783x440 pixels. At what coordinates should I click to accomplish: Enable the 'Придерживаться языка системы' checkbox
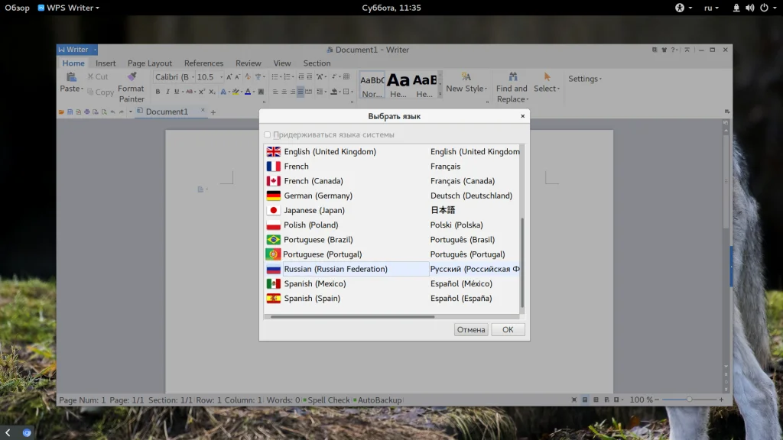pyautogui.click(x=268, y=135)
